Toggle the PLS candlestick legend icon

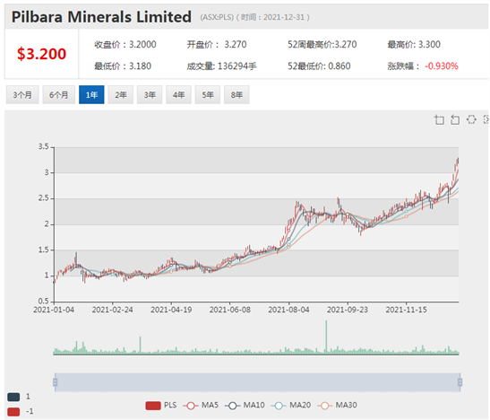click(153, 406)
